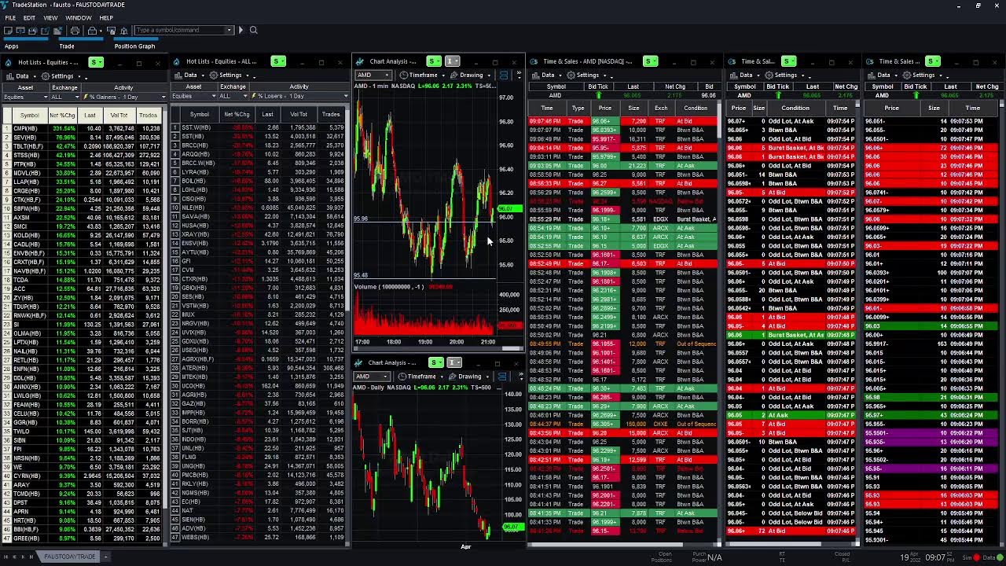Screen dimensions: 1006x566
Task: Select the CMPI(HB) row in Gainers list
Action: point(83,128)
